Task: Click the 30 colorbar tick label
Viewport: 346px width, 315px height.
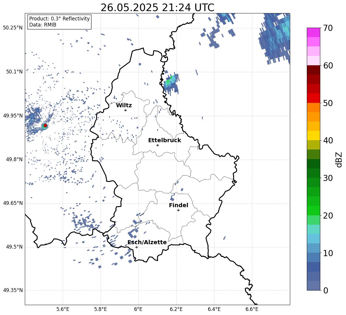Action: point(328,178)
